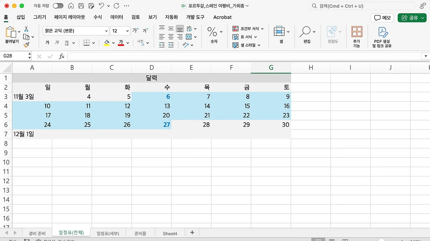The image size is (430, 241).
Task: Open the 셀 cells group button
Action: [x=282, y=35]
